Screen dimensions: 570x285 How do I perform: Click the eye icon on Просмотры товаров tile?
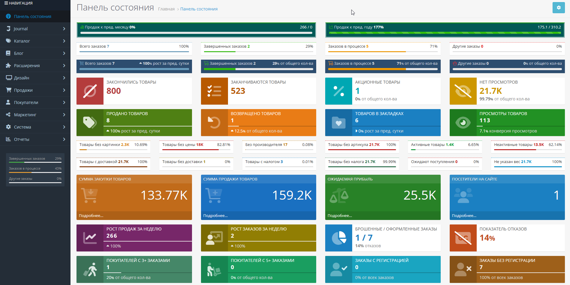tap(463, 123)
